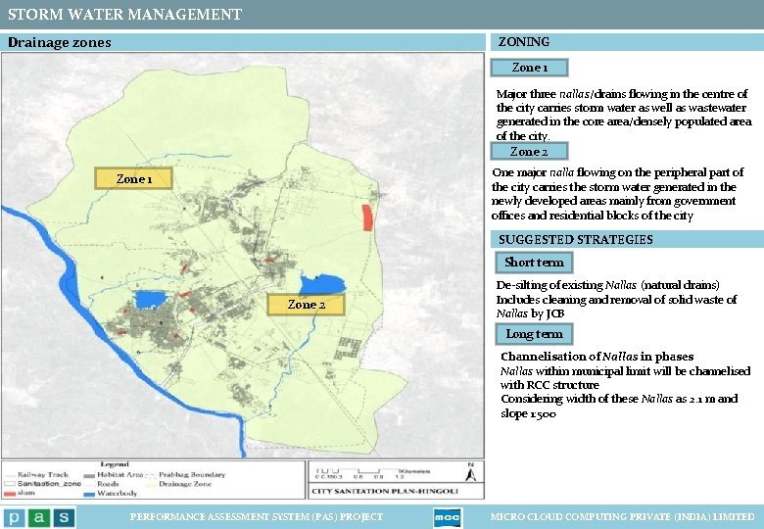This screenshot has height=529, width=764.
Task: Click the red slum rectangle on the map's east edge
Action: pyautogui.click(x=367, y=217)
